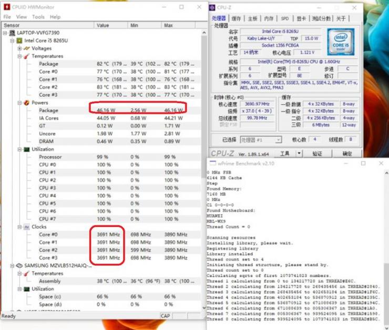
Task: Click the Intel Core i5 logo in CPU-Z
Action: click(x=341, y=42)
